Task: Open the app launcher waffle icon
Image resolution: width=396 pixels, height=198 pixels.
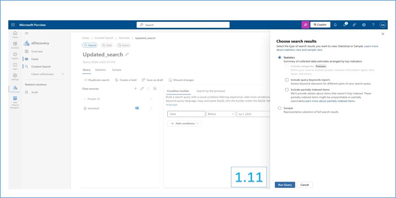Action: click(13, 25)
